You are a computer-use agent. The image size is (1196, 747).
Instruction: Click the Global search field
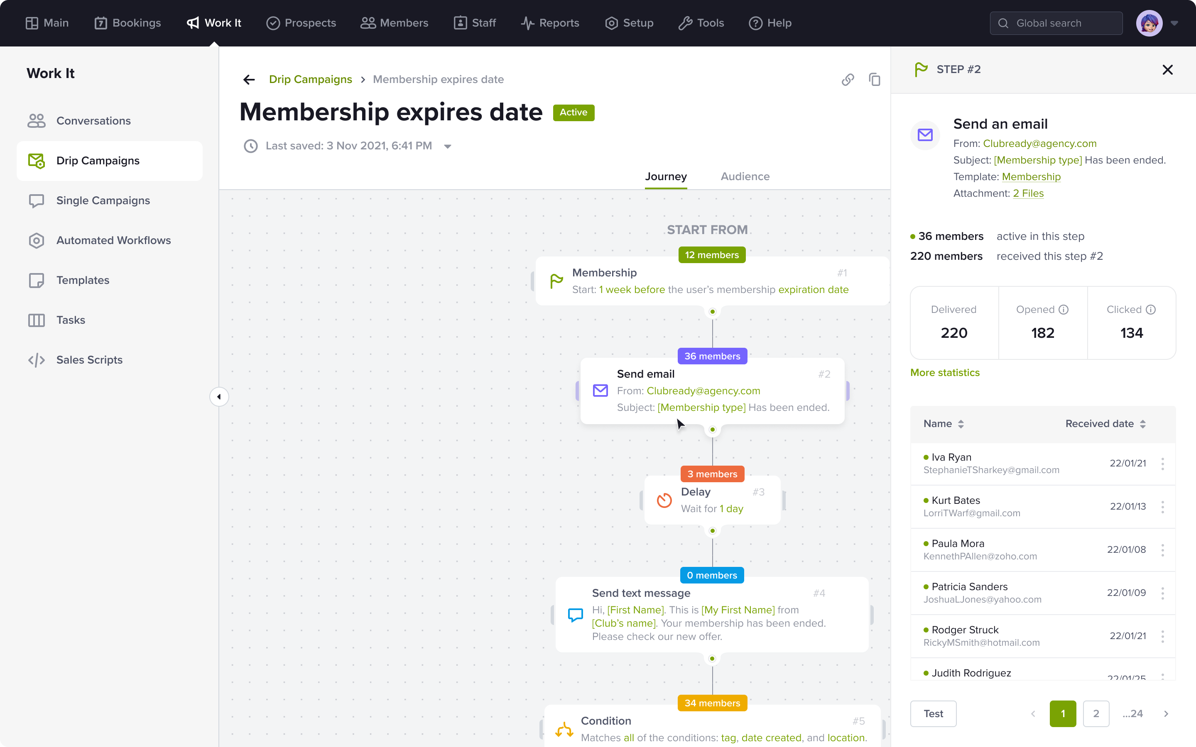[1056, 23]
